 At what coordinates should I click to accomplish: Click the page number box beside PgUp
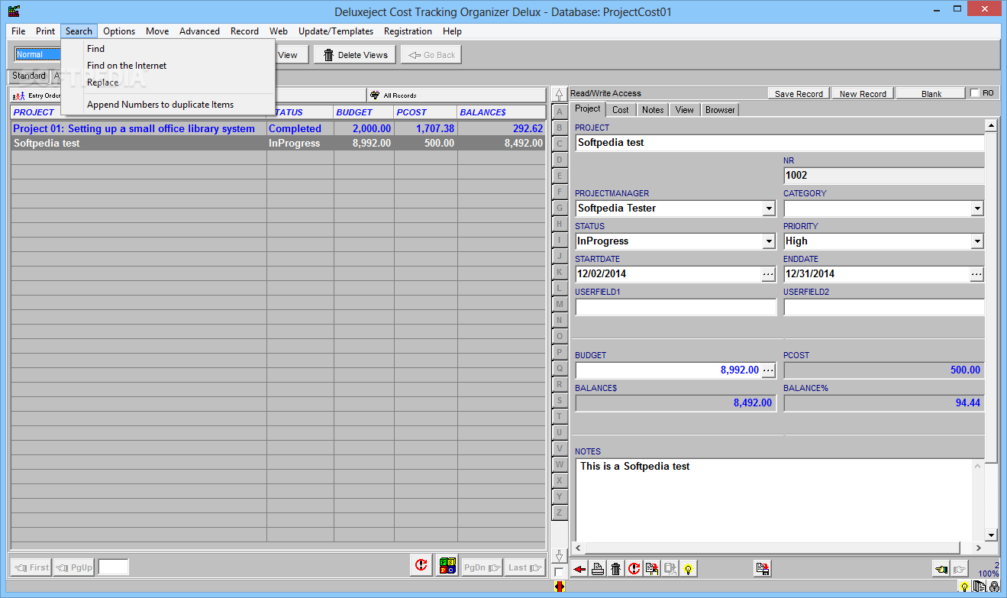click(114, 567)
